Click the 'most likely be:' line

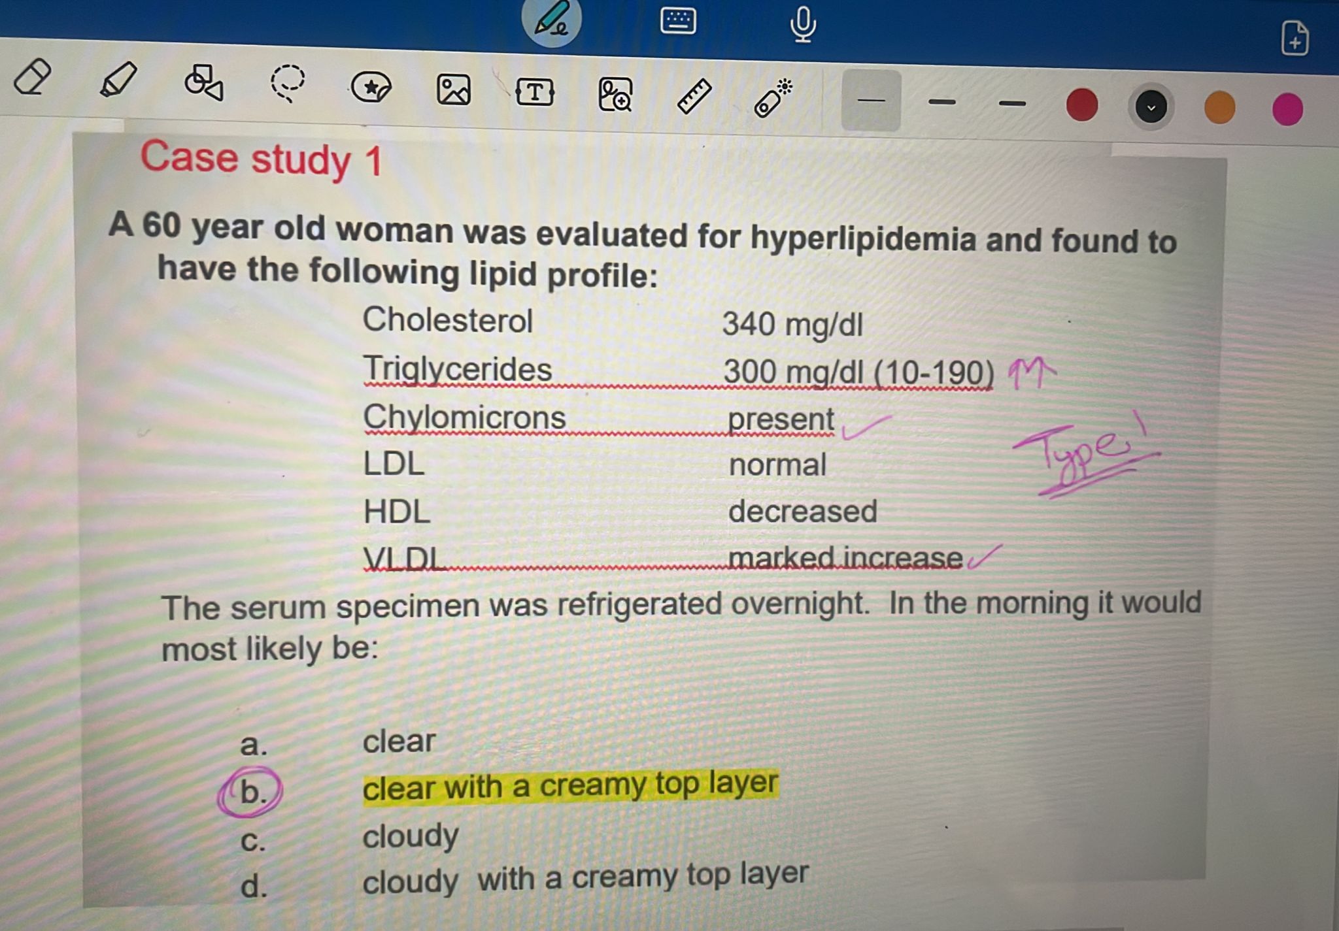point(270,648)
